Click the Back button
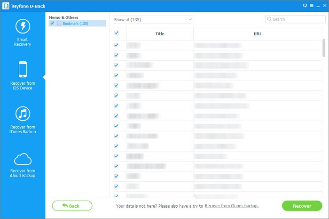Viewport: 329px width, 219px height. tap(72, 206)
